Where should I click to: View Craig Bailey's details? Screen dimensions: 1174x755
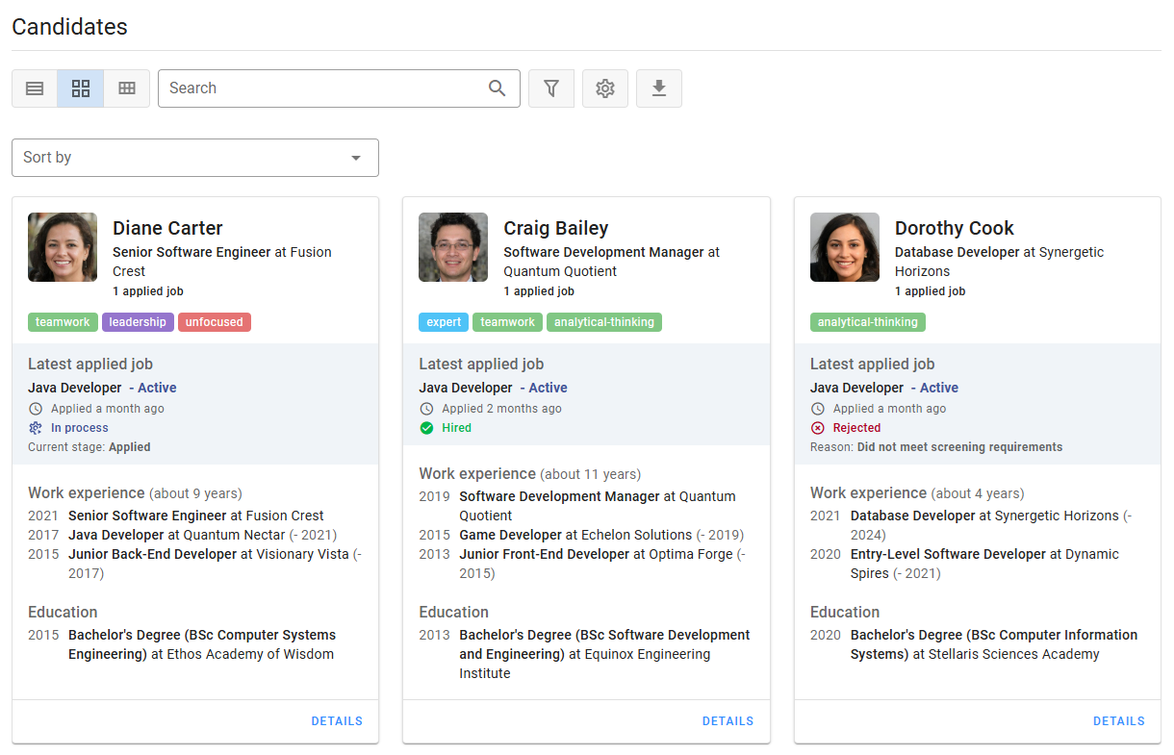tap(727, 721)
